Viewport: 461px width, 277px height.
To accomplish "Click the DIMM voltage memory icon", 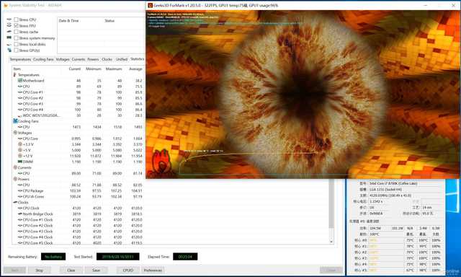I will pyautogui.click(x=20, y=162).
